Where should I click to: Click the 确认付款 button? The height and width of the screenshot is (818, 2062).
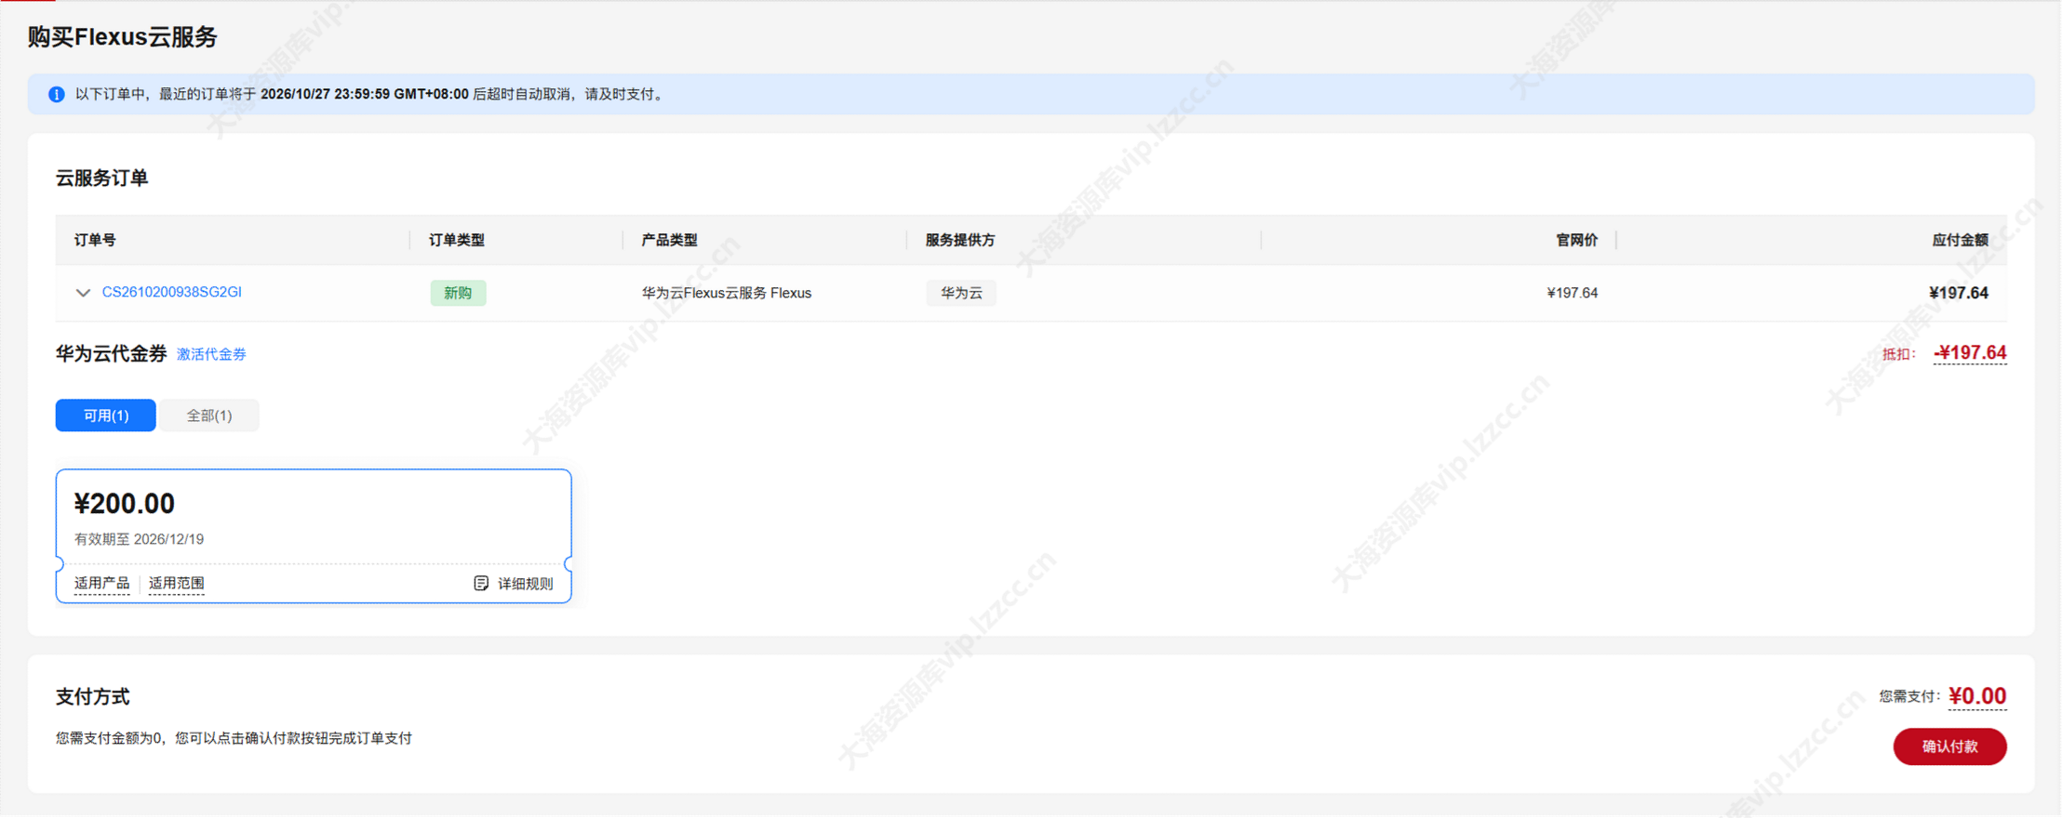1949,746
